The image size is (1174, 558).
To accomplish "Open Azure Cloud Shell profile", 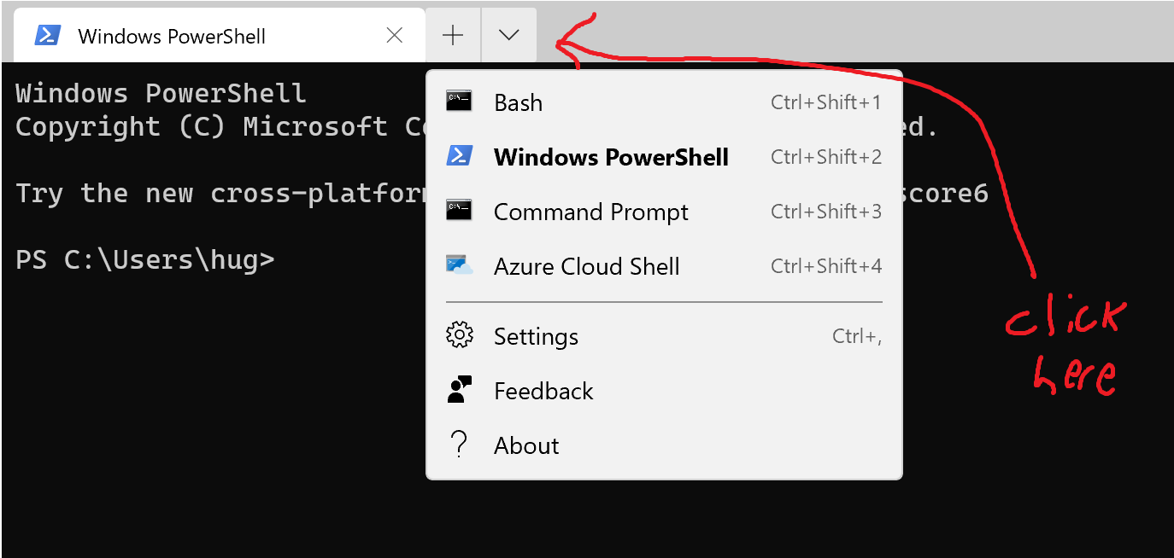I will coord(586,266).
